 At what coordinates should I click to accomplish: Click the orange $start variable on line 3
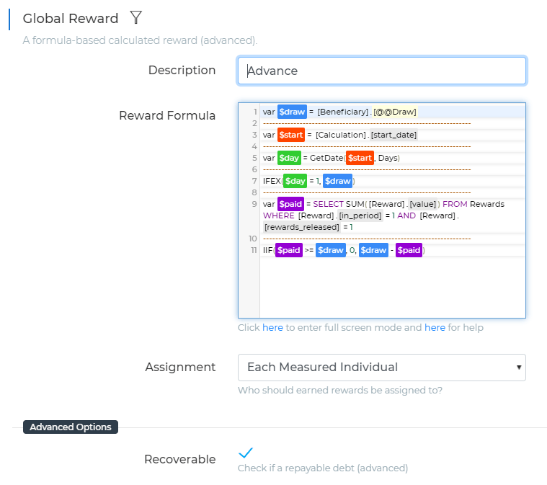(290, 135)
